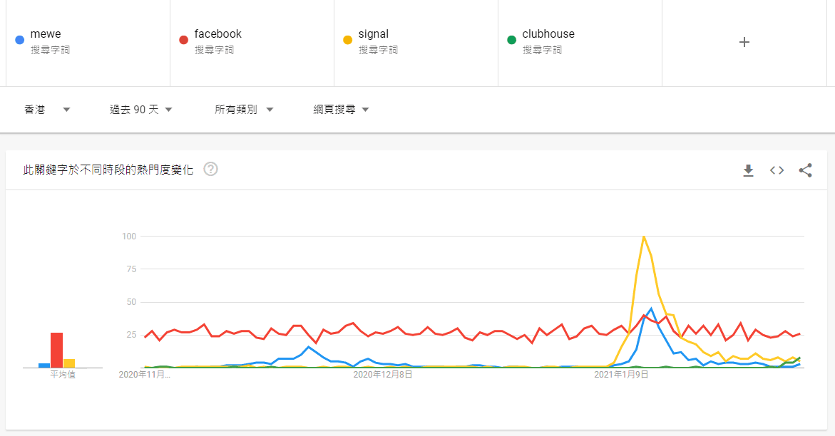Click the red facebook color dot

[183, 40]
